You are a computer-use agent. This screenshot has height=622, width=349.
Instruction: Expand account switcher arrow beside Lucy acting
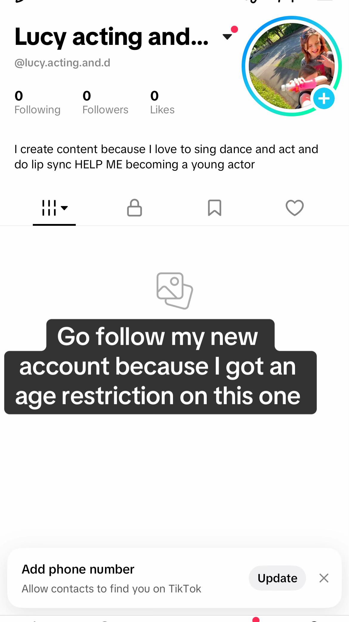click(227, 37)
